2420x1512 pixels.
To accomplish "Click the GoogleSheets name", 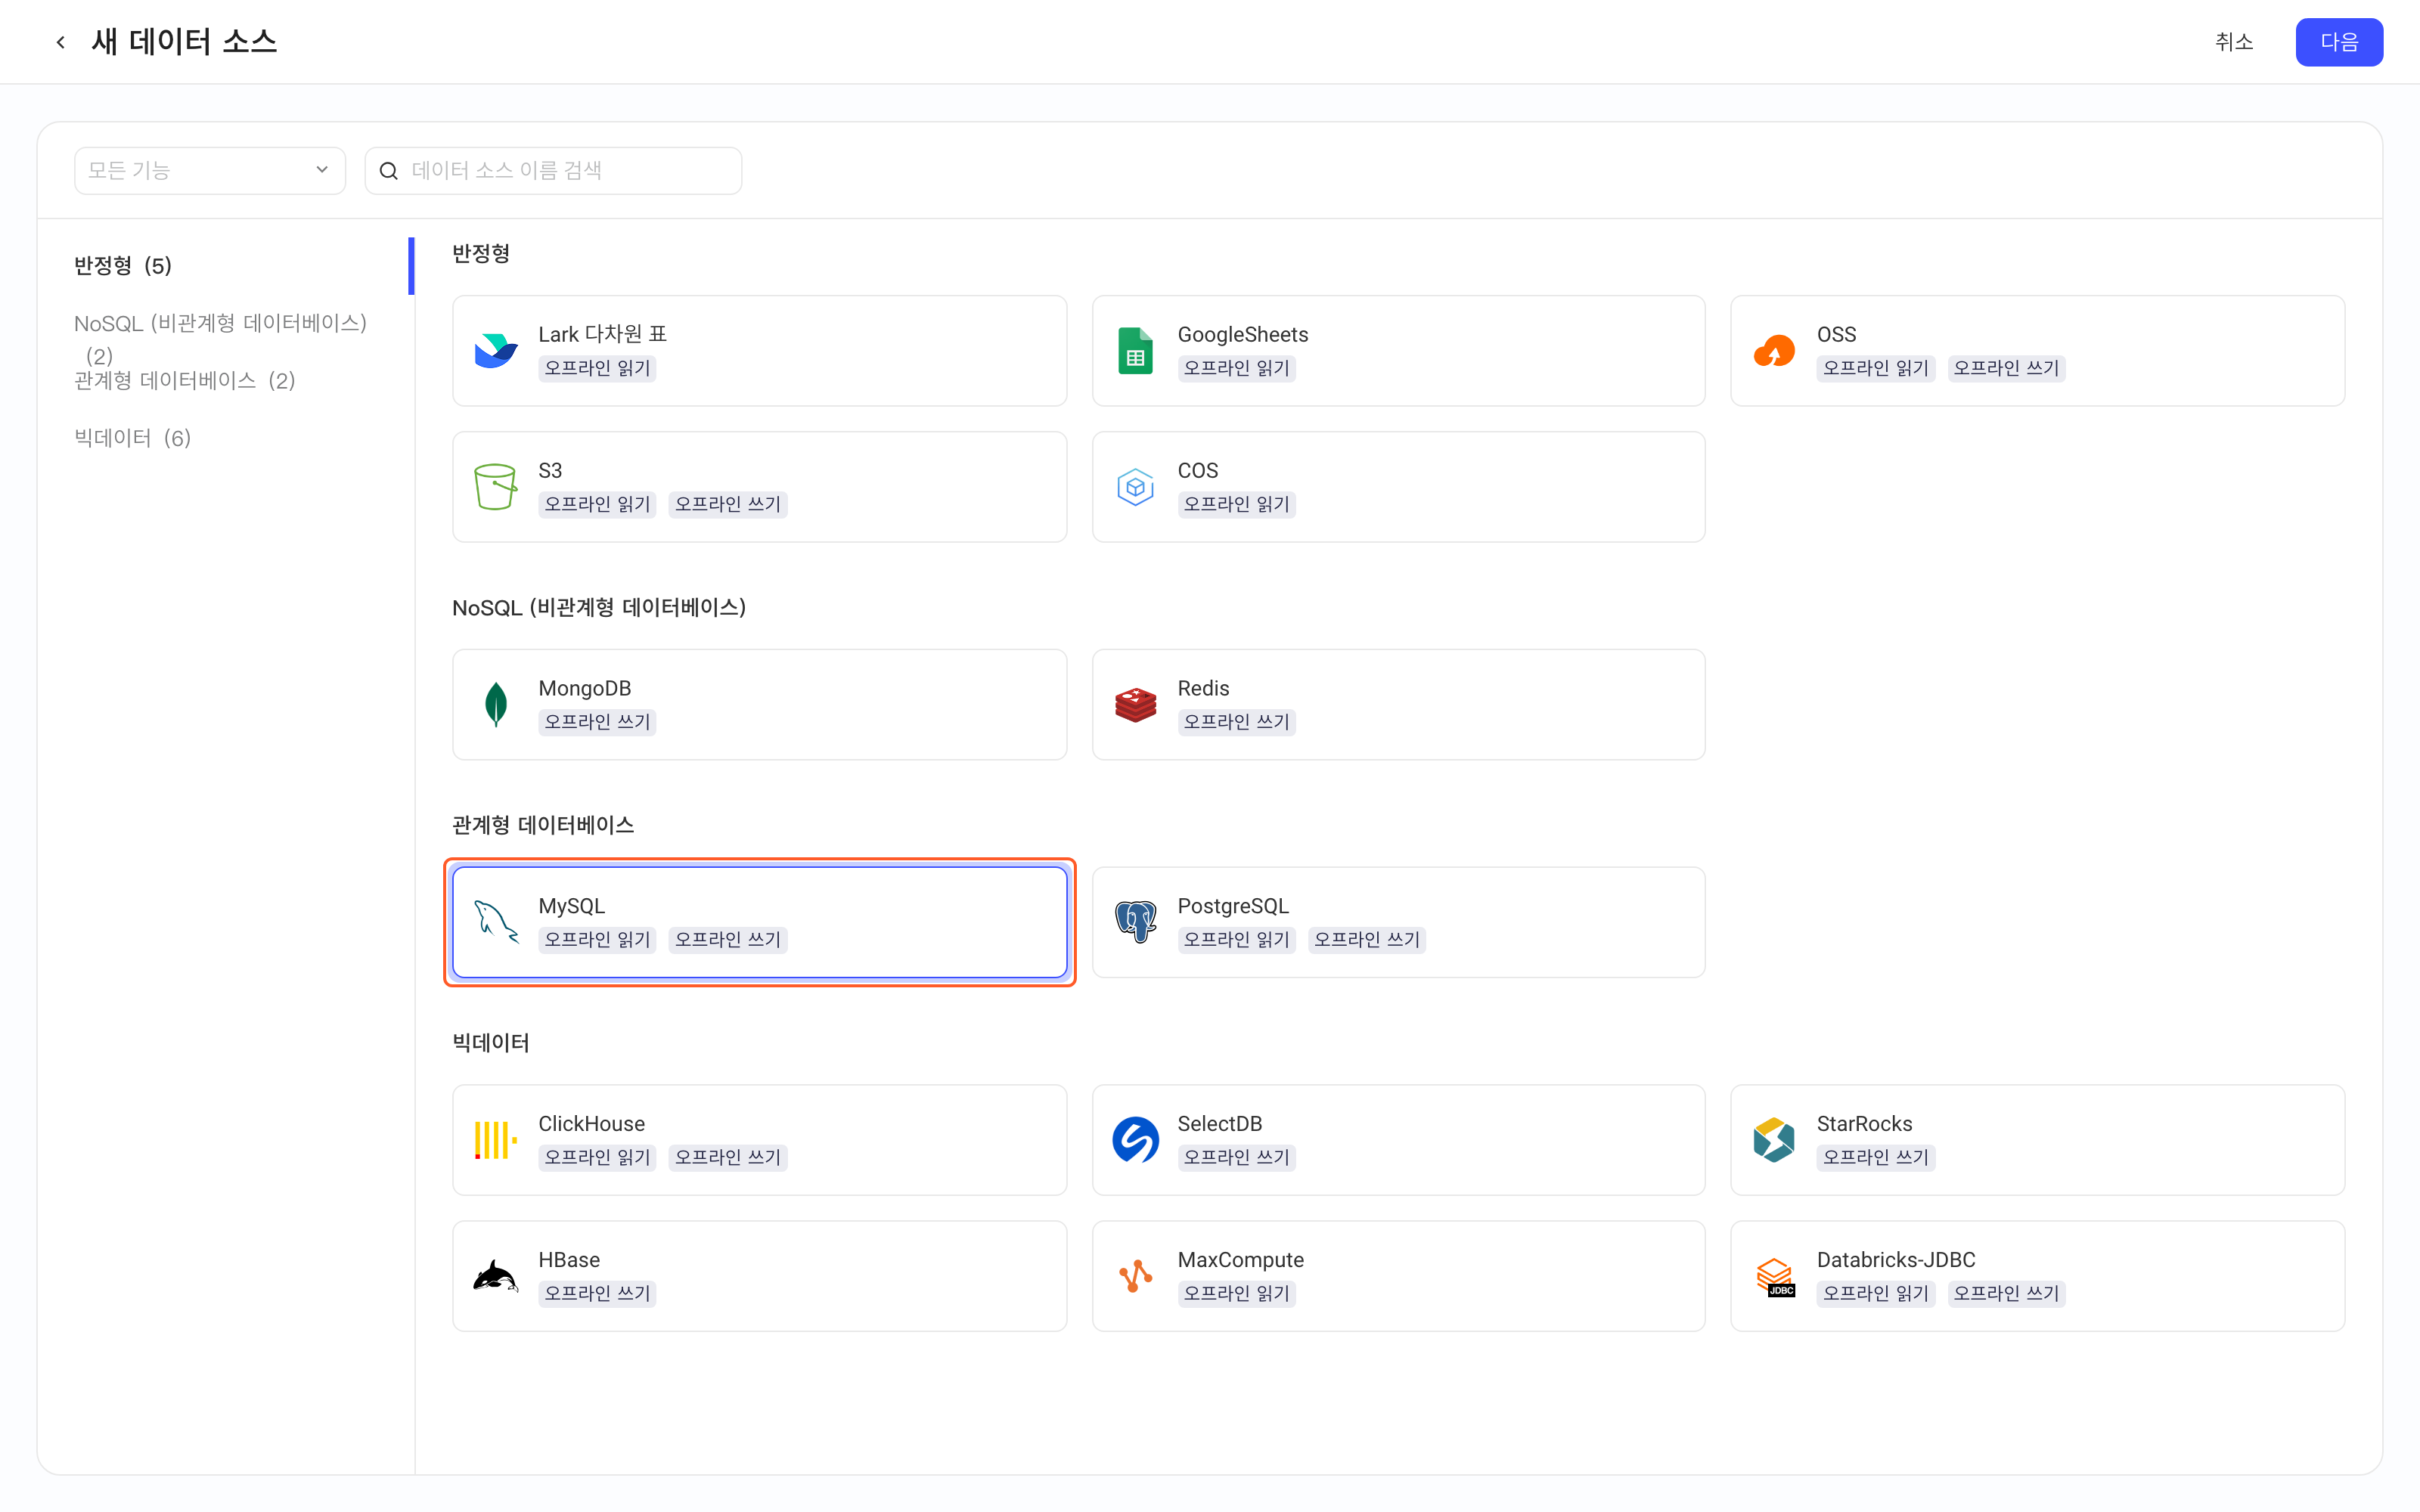I will tap(1242, 334).
